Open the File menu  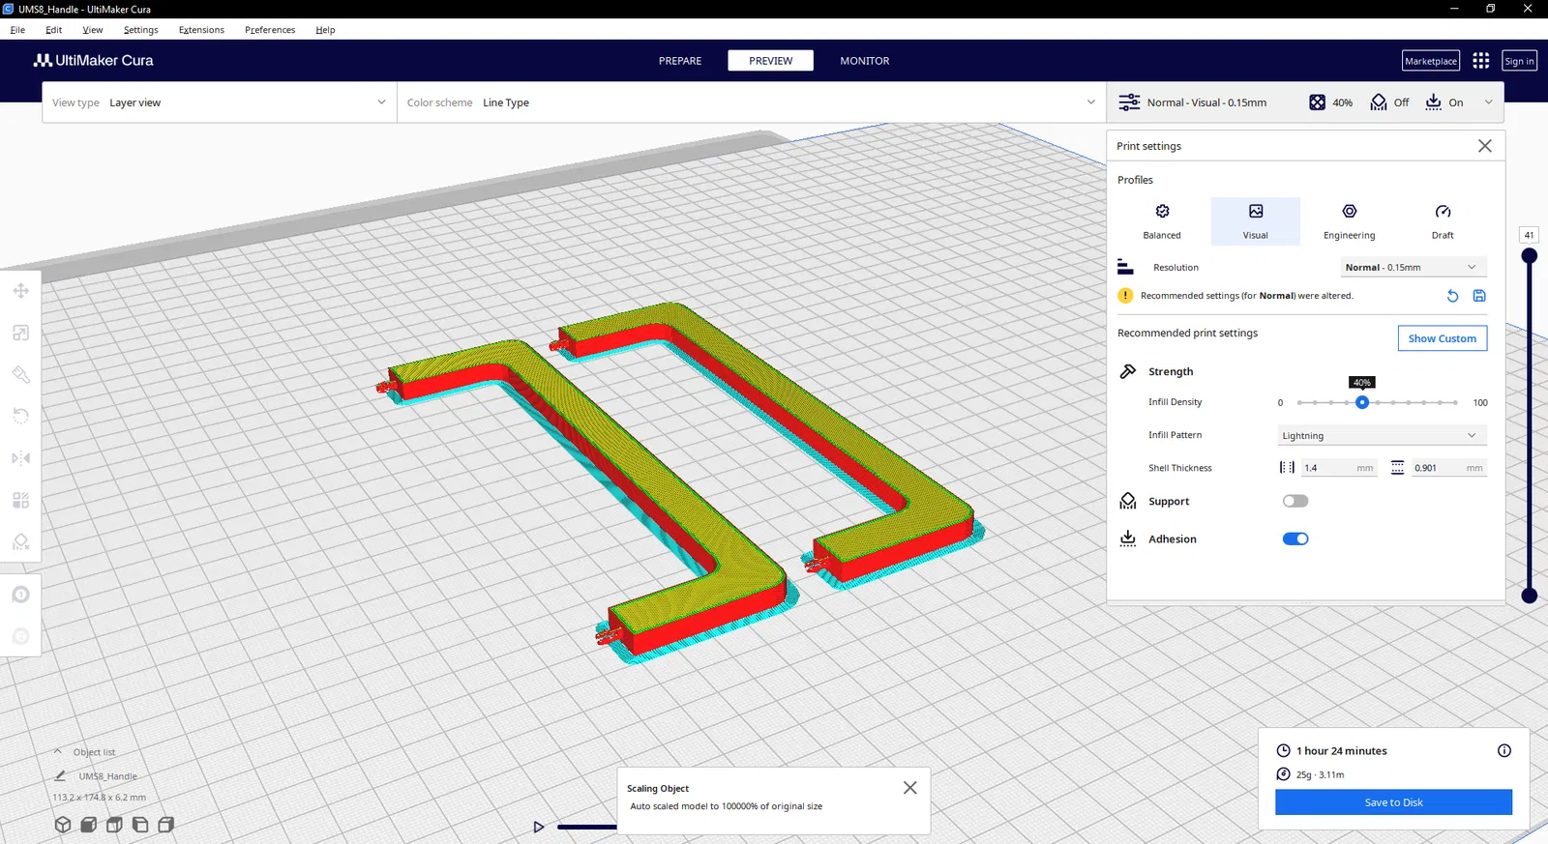17,30
